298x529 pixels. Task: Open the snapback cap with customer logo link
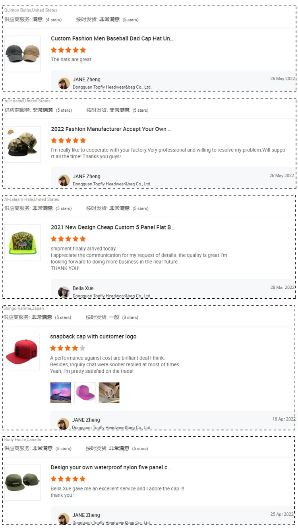click(x=93, y=336)
